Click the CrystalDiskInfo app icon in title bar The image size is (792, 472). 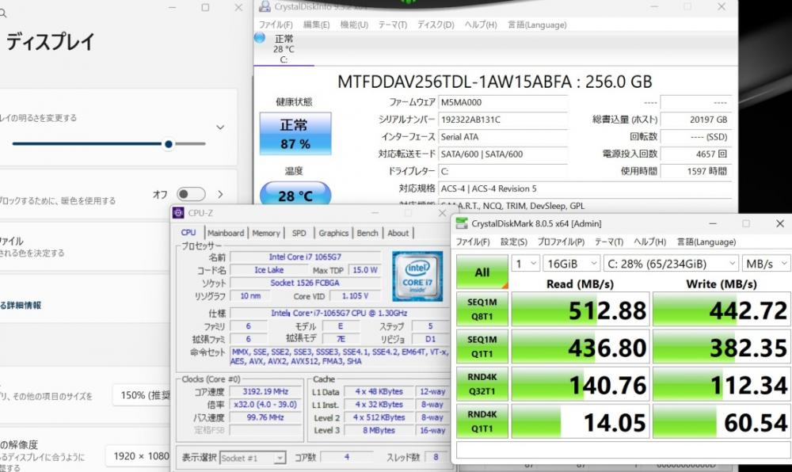click(x=265, y=6)
